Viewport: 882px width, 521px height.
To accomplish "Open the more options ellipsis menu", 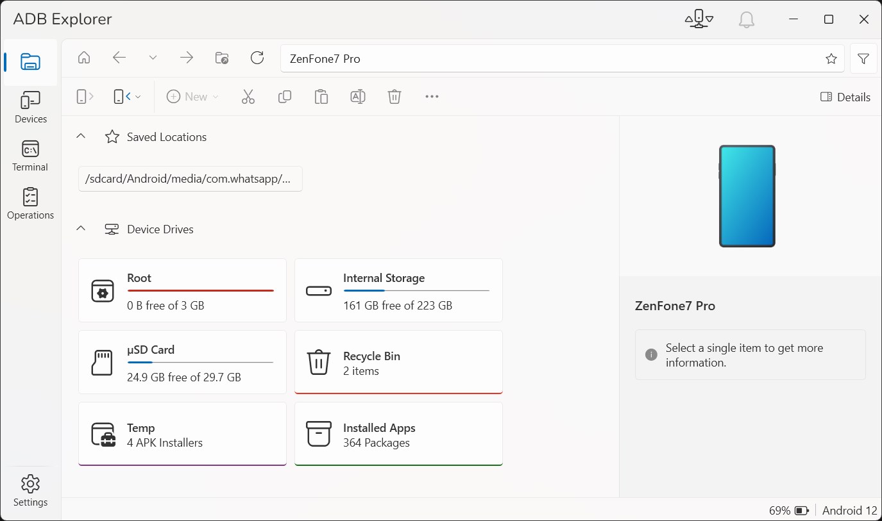I will click(432, 97).
